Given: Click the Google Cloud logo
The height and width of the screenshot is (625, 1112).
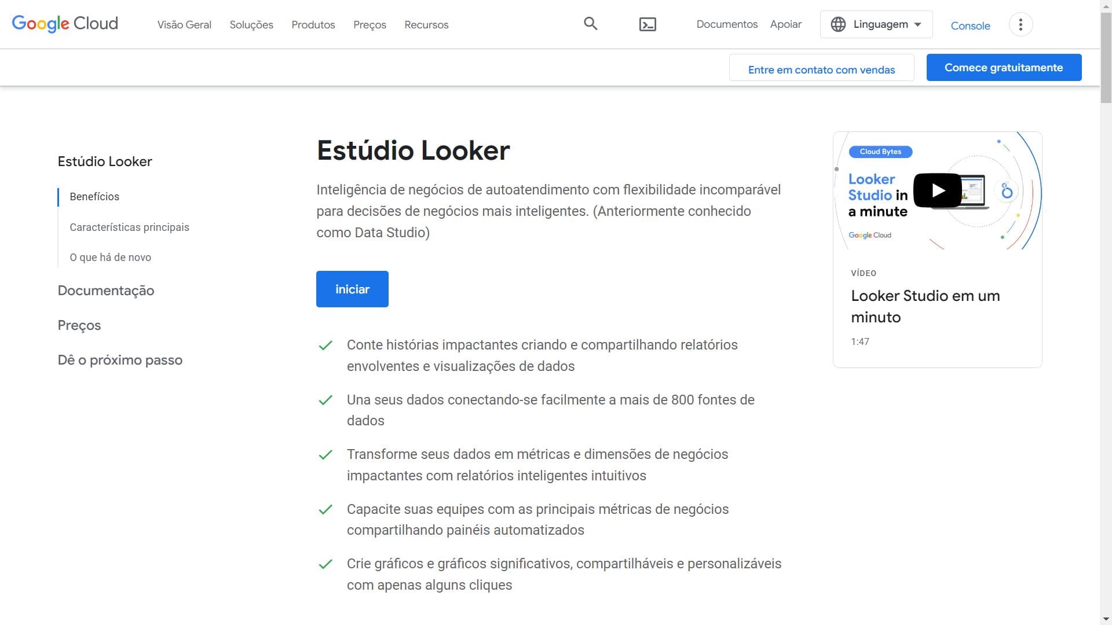Looking at the screenshot, I should click(x=65, y=24).
